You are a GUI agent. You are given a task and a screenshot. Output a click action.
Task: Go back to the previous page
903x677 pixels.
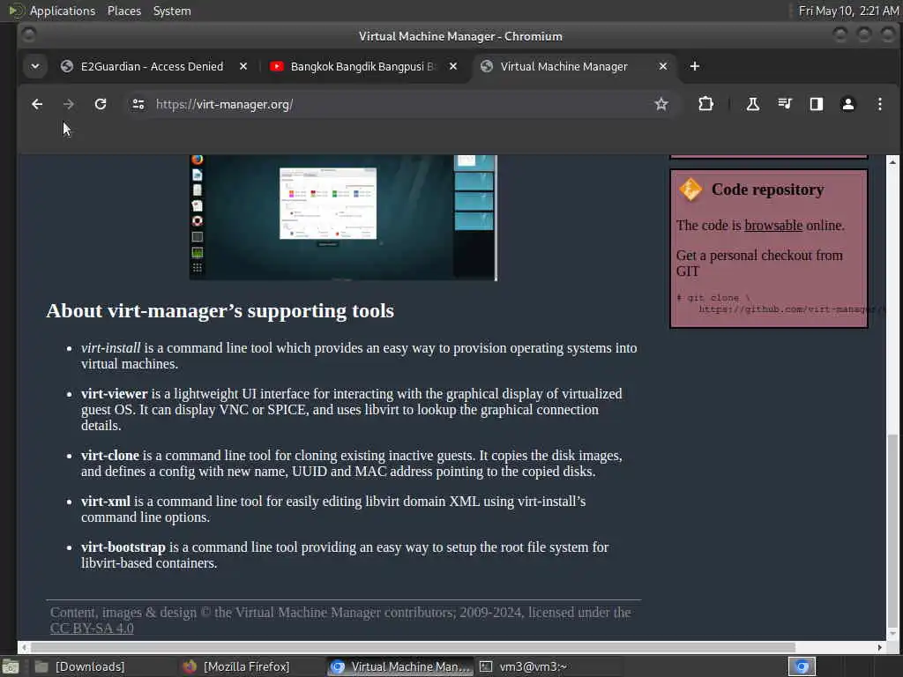37,104
